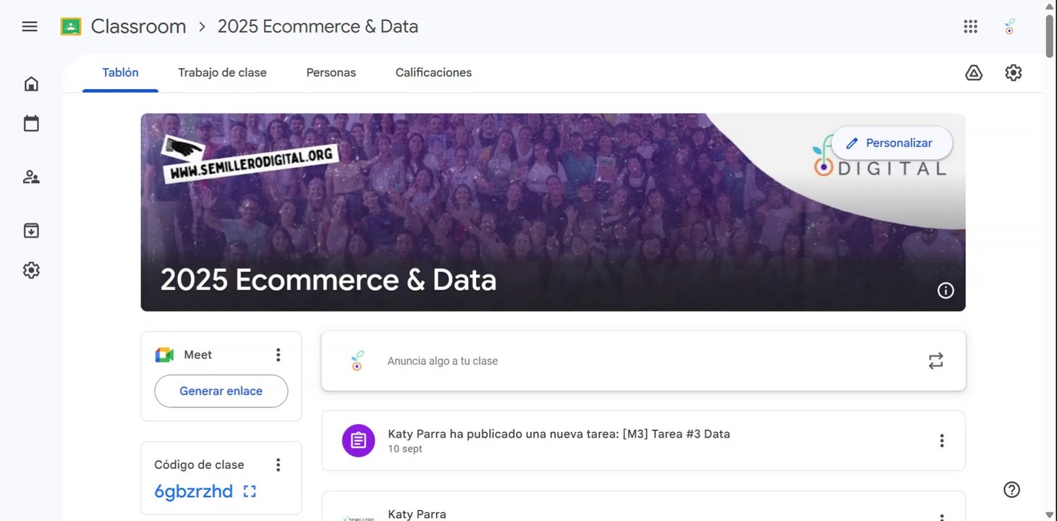The image size is (1057, 521).
Task: Click the Meet card label
Action: coord(198,355)
